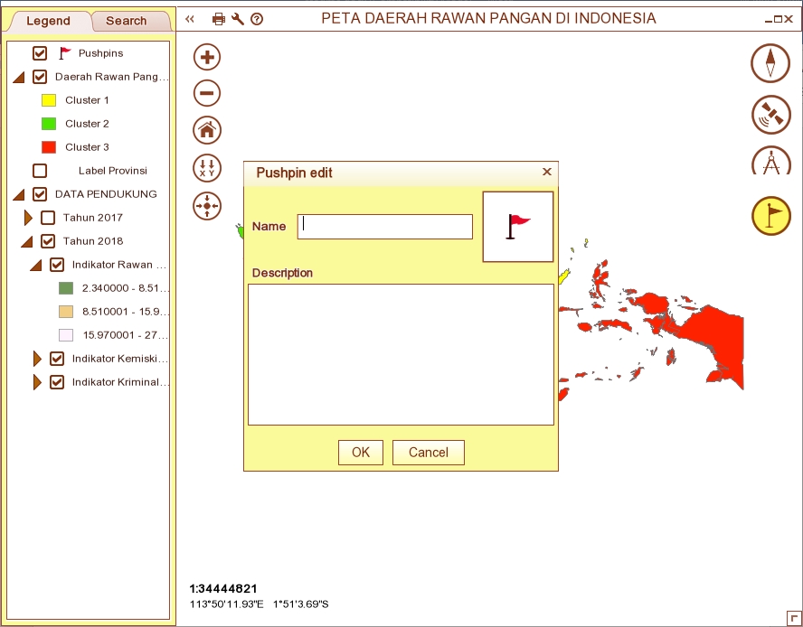This screenshot has width=803, height=627.
Task: Click the print icon in header
Action: pos(219,19)
